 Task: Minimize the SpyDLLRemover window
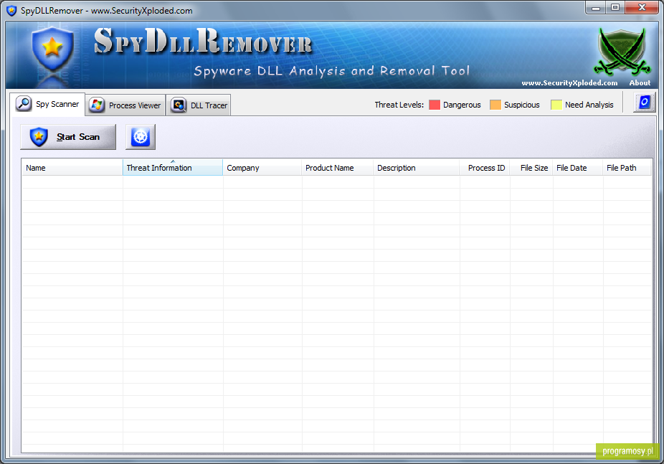click(x=595, y=8)
